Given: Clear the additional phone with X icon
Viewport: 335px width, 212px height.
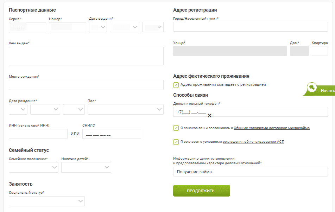Looking at the screenshot, I should click(209, 116).
